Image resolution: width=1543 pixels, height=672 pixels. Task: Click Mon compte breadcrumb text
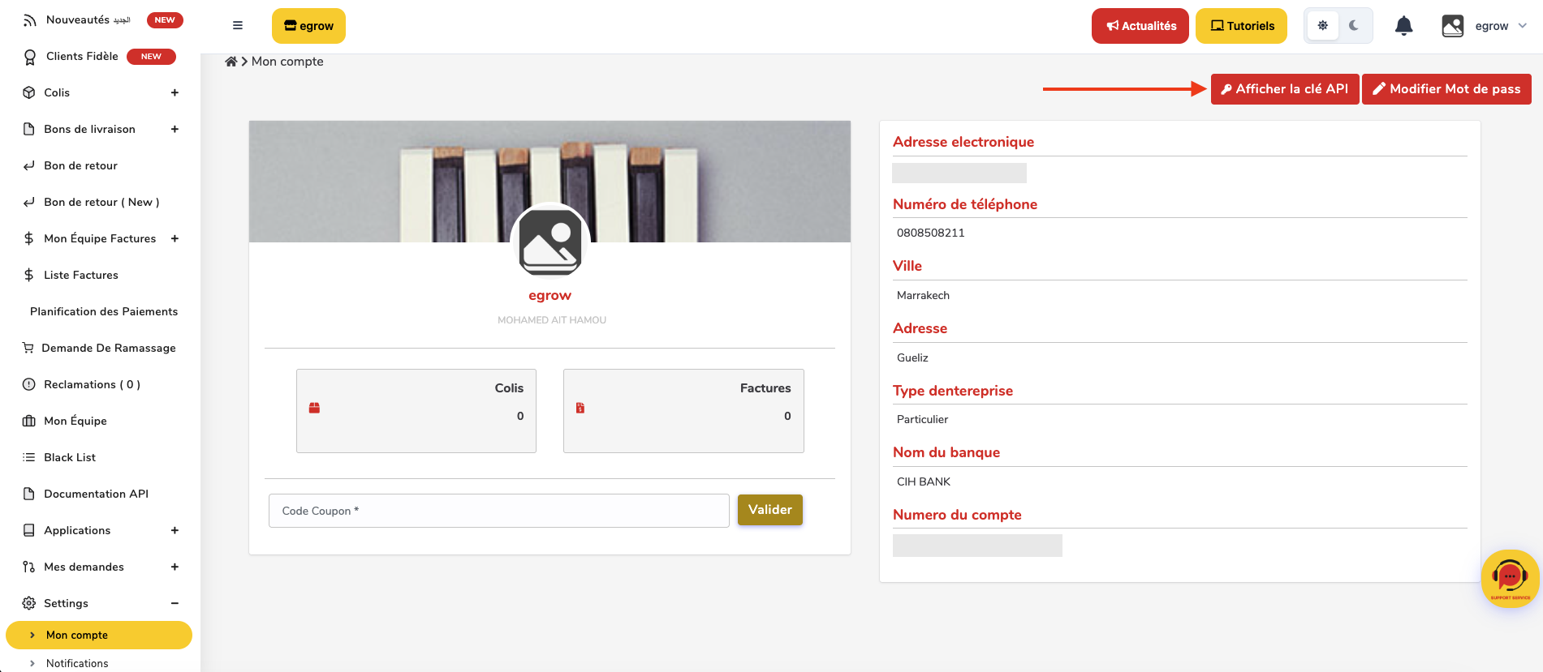click(287, 62)
